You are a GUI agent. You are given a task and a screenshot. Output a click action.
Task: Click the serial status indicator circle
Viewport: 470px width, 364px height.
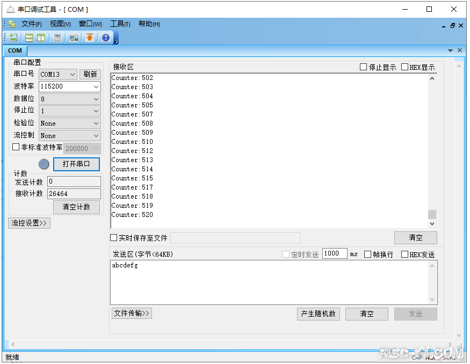click(44, 164)
